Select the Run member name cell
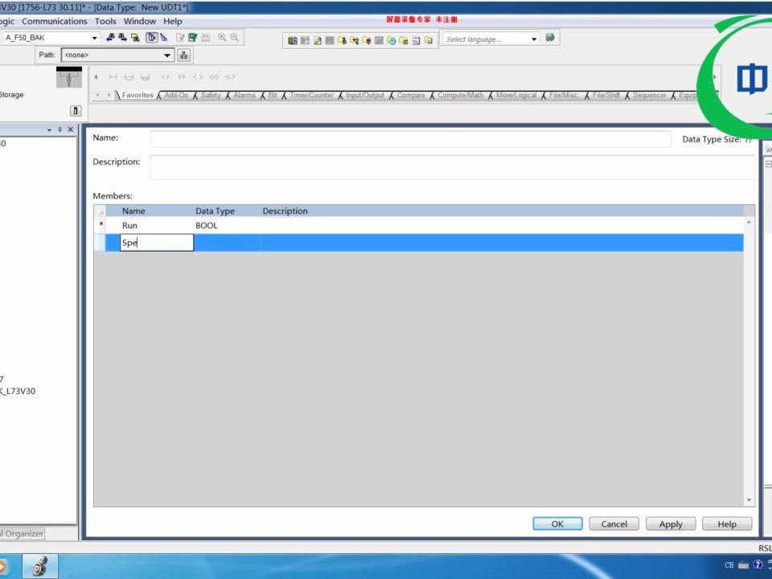Image resolution: width=772 pixels, height=579 pixels. (x=157, y=225)
